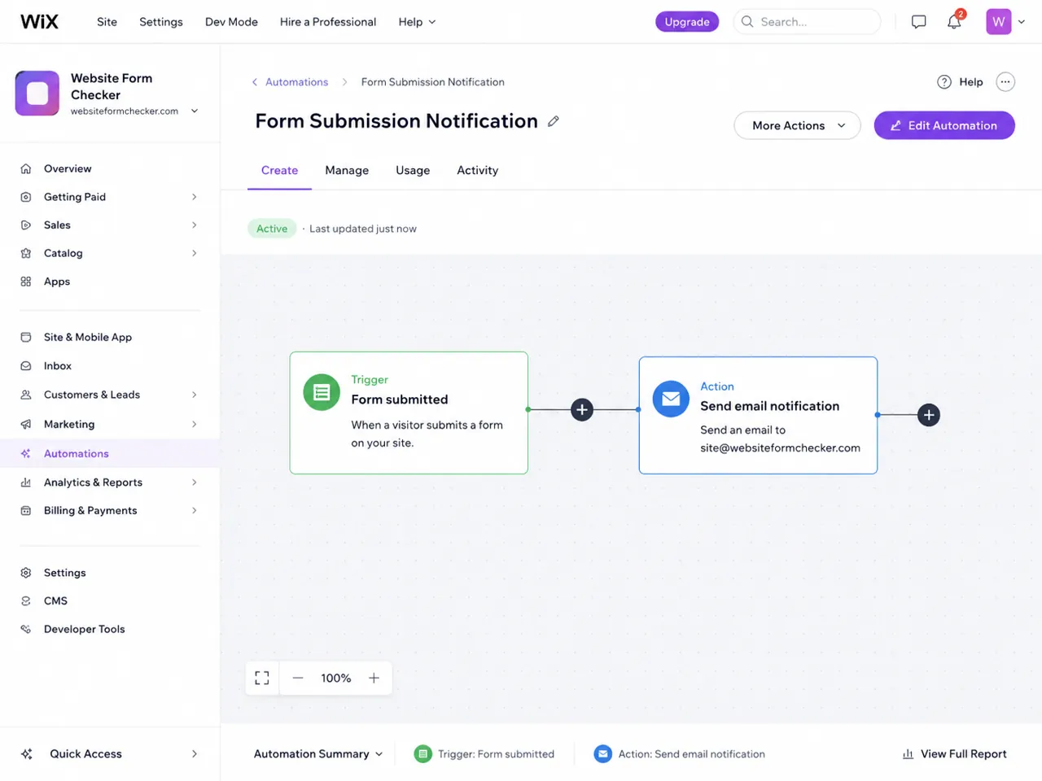Click the site logo thumbnail
Image resolution: width=1042 pixels, height=781 pixels.
click(x=37, y=94)
